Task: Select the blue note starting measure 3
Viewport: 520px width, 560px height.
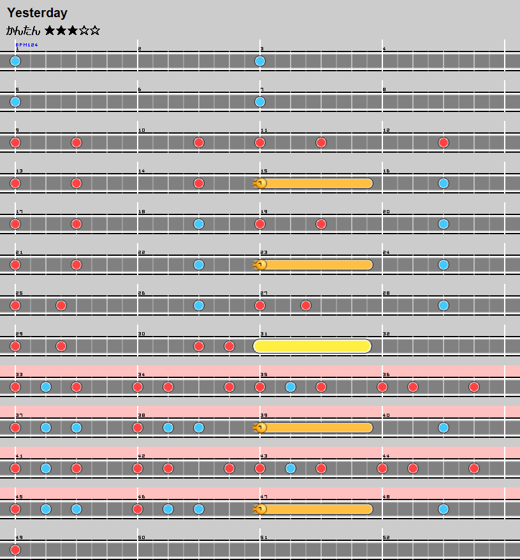Action: click(260, 61)
